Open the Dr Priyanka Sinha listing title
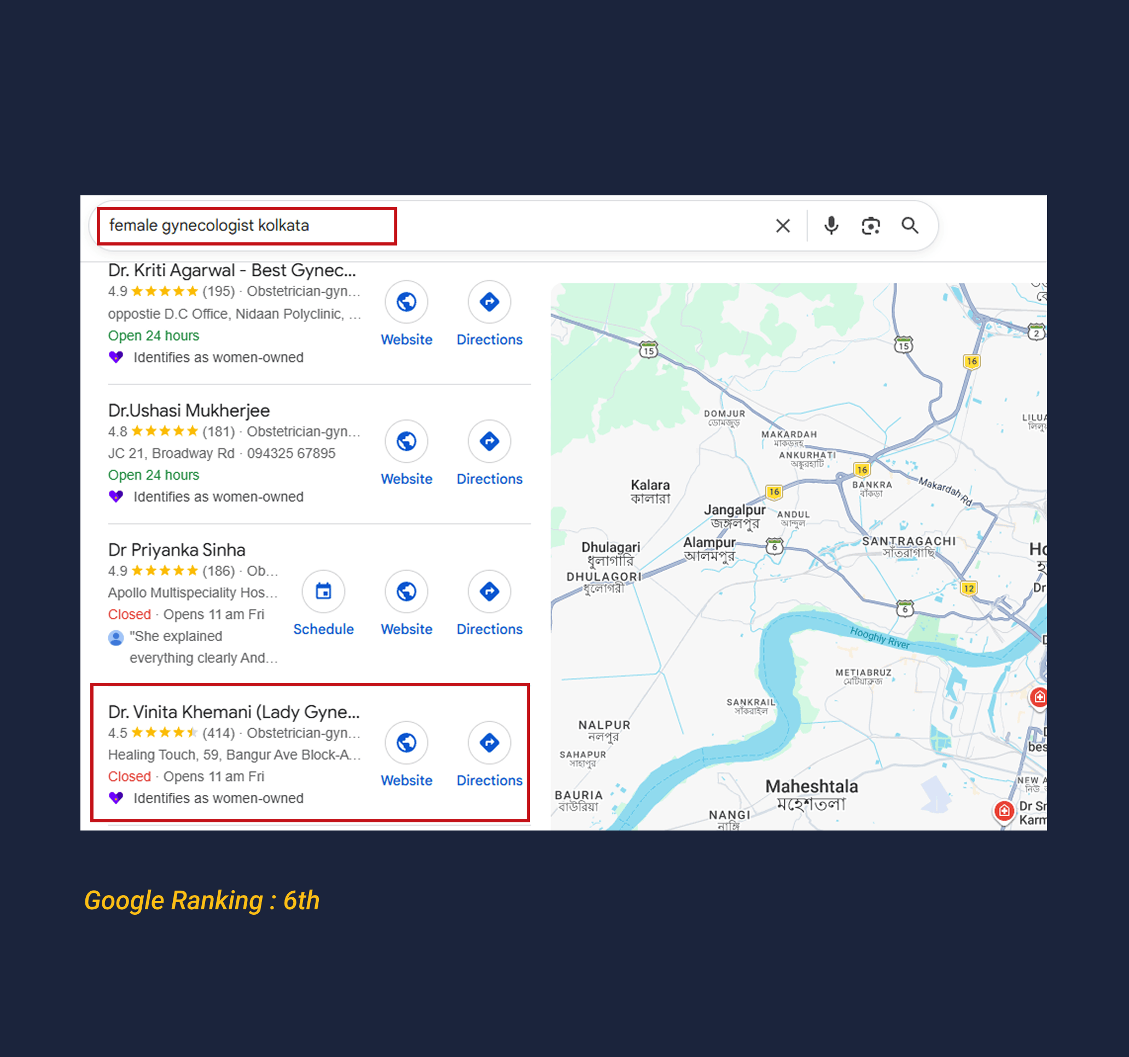The image size is (1129, 1057). [177, 550]
